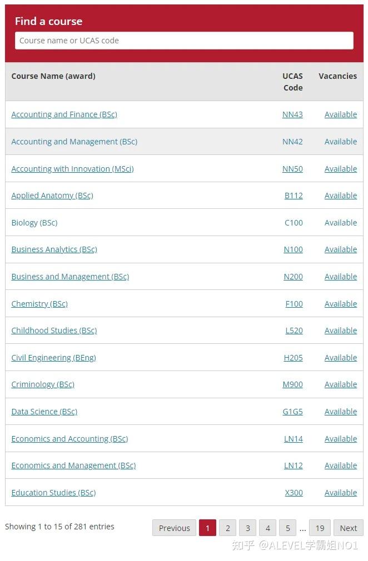Select UCAS code X300 link
Viewport: 368px width, 561px height.
(294, 493)
